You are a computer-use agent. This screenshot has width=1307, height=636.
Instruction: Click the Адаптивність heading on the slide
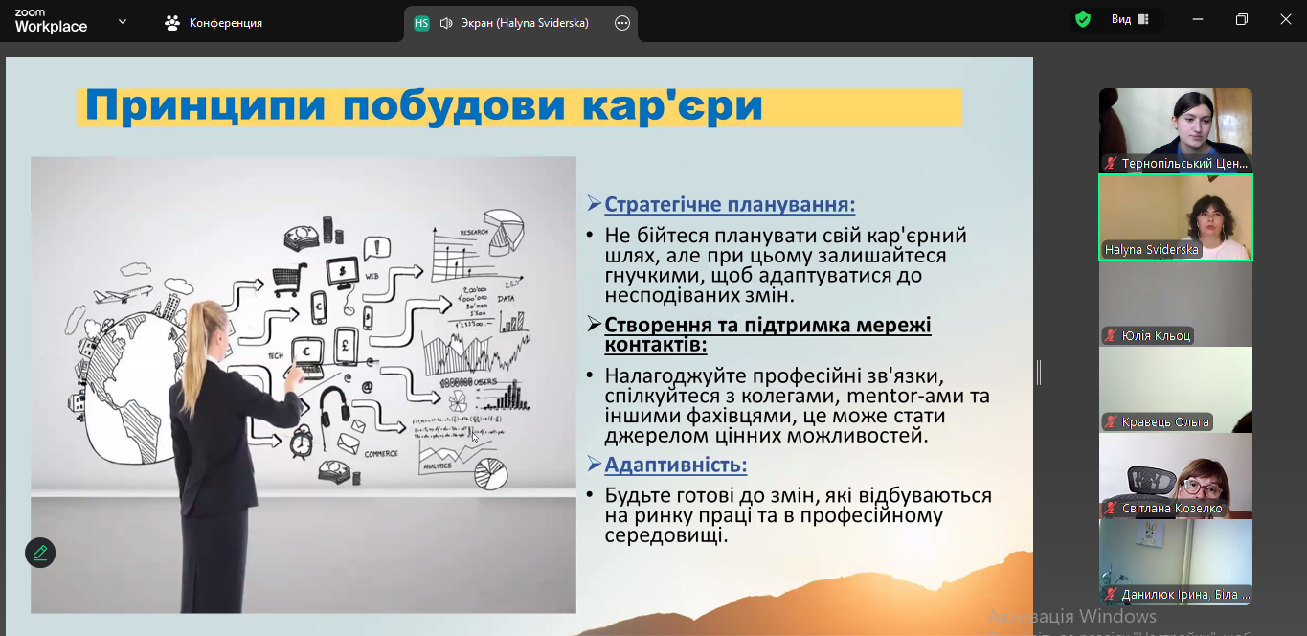click(675, 466)
